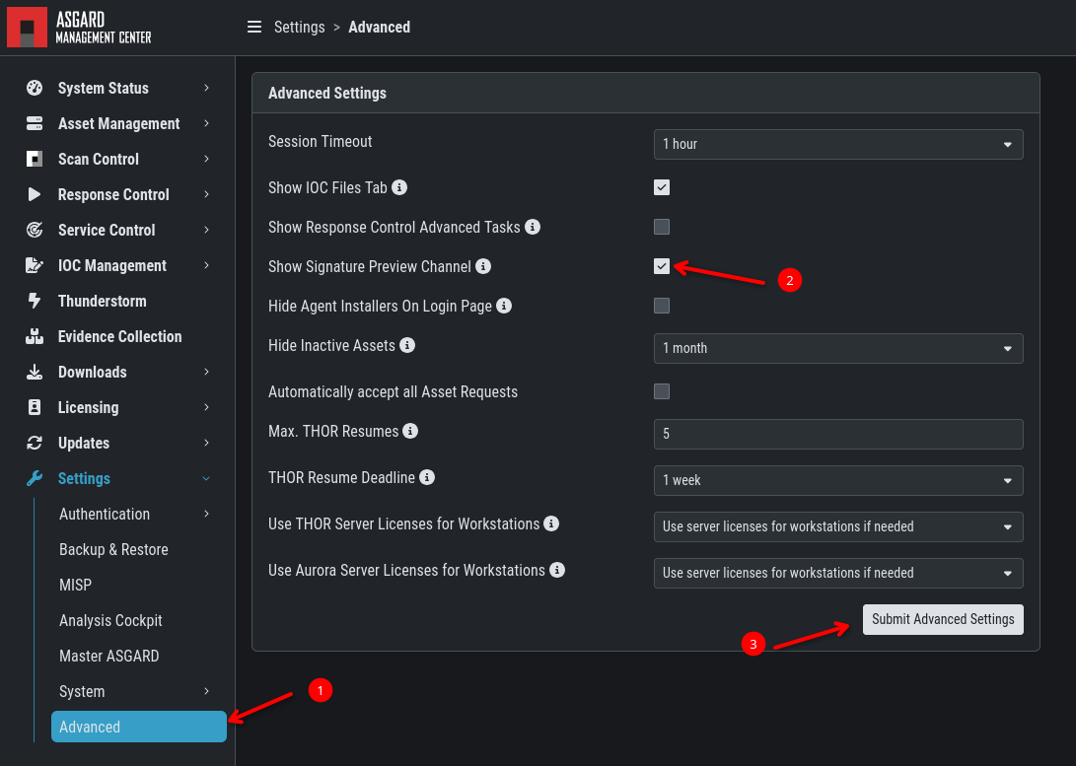Click Advanced in the breadcrumb
Viewport: 1076px width, 766px height.
tap(380, 27)
